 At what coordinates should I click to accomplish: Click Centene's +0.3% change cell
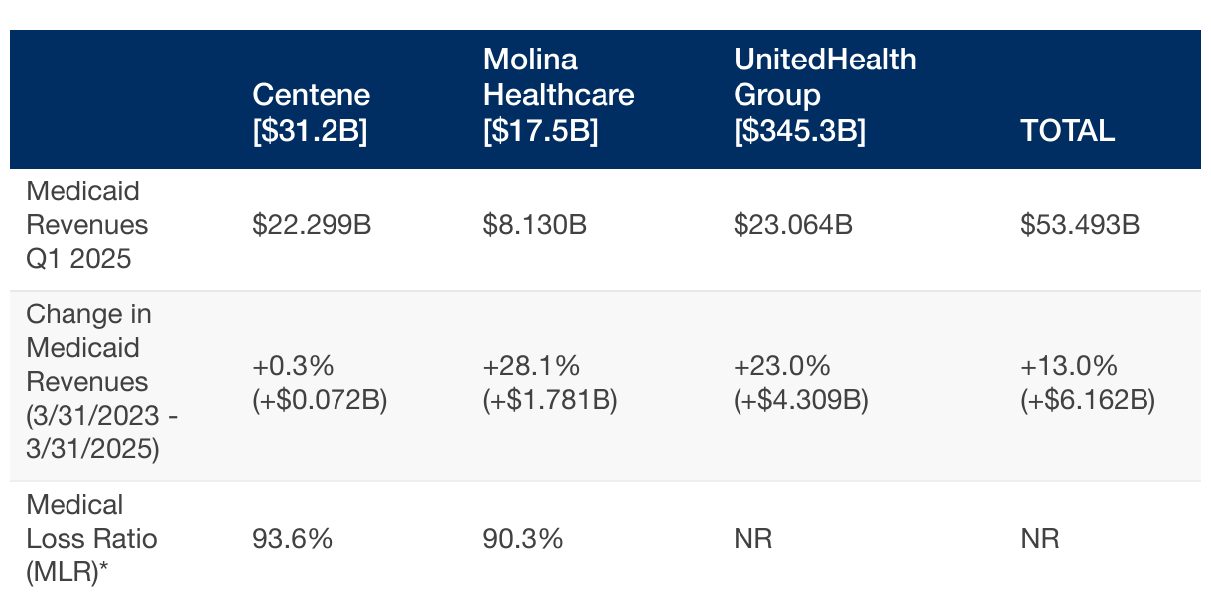tap(320, 383)
